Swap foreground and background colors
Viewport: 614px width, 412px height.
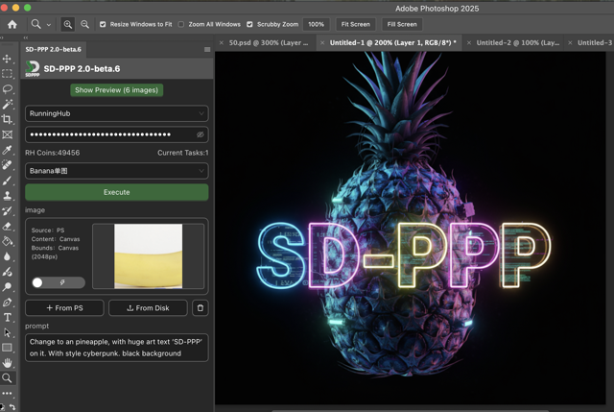tap(12, 407)
